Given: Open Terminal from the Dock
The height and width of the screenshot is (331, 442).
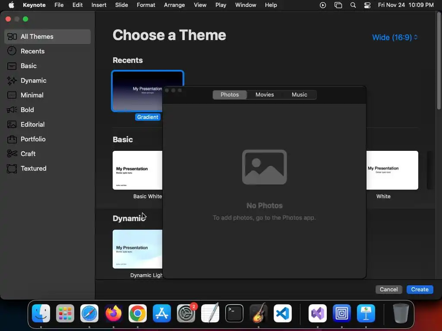Looking at the screenshot, I should [234, 313].
